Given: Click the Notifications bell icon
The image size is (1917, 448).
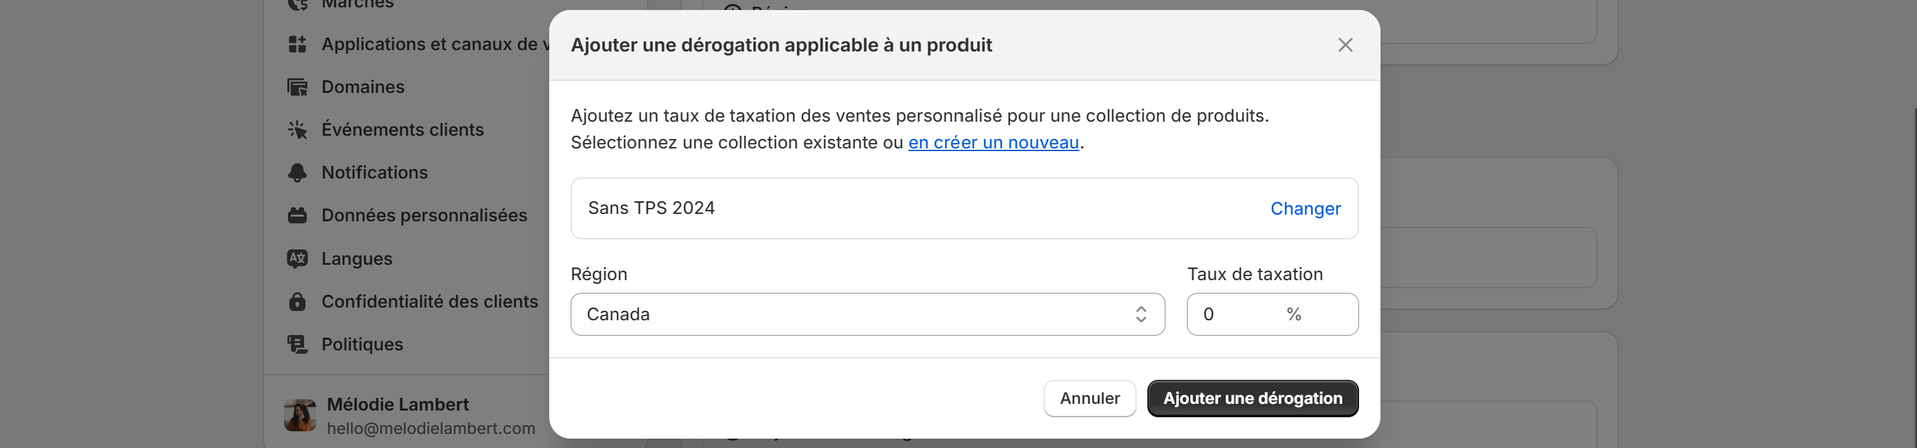Looking at the screenshot, I should coord(297,173).
